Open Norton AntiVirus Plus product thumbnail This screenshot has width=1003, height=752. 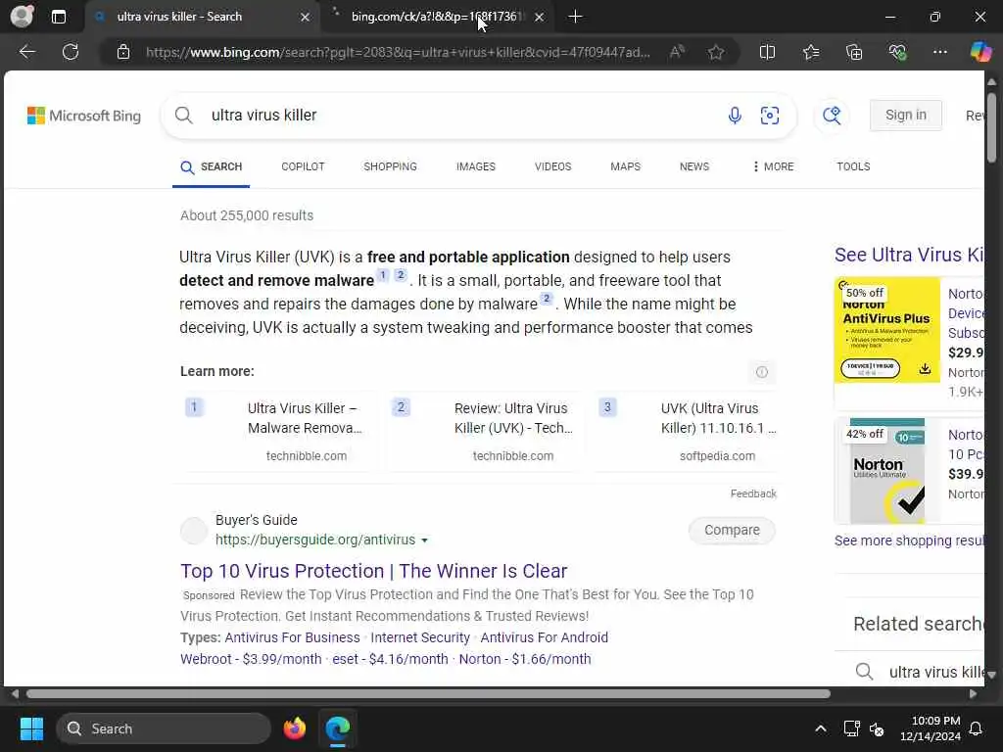[x=886, y=330]
